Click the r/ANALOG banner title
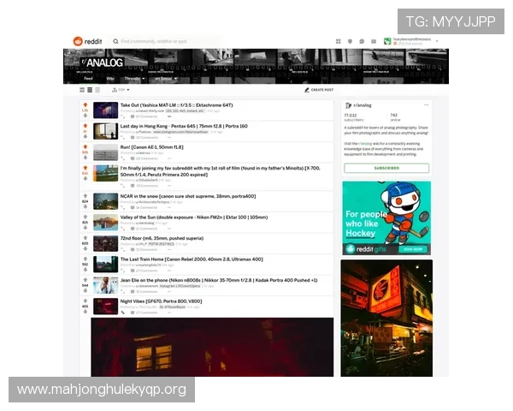513x411 pixels. 102,63
